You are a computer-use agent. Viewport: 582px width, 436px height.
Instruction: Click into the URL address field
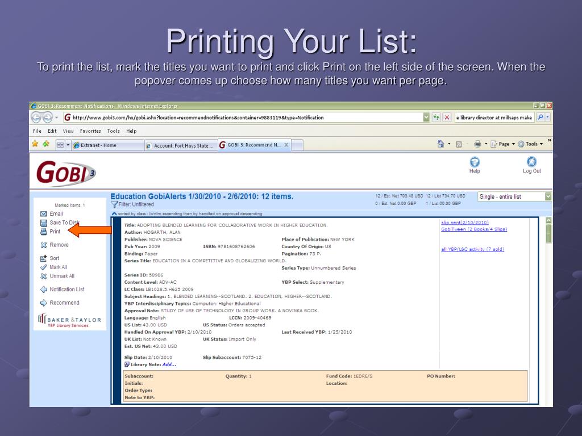click(x=243, y=118)
